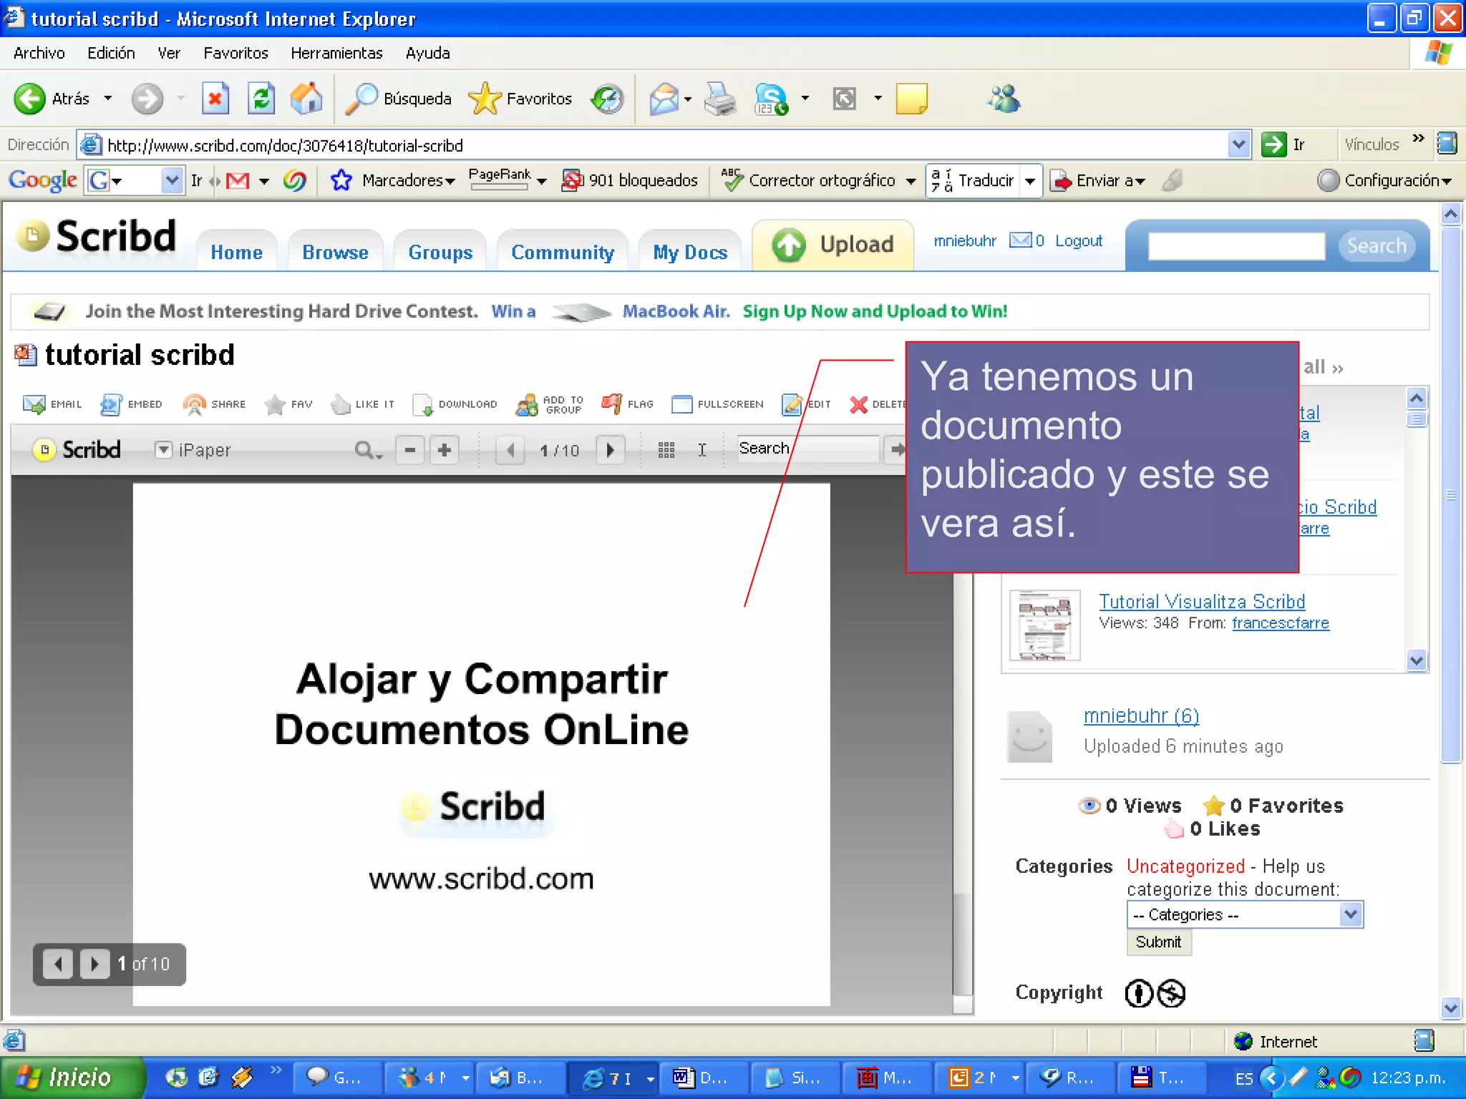Click the Print icon in the IE toolbar
The width and height of the screenshot is (1466, 1099).
pos(720,99)
